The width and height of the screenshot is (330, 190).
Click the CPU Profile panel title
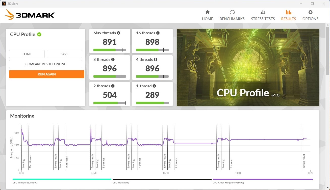tap(23, 35)
